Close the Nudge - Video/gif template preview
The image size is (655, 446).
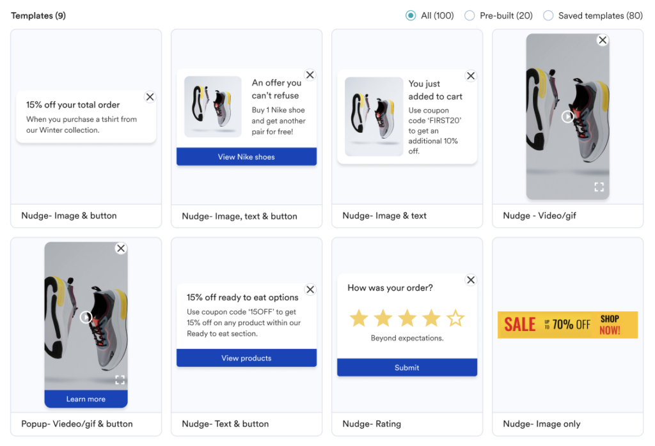[602, 40]
